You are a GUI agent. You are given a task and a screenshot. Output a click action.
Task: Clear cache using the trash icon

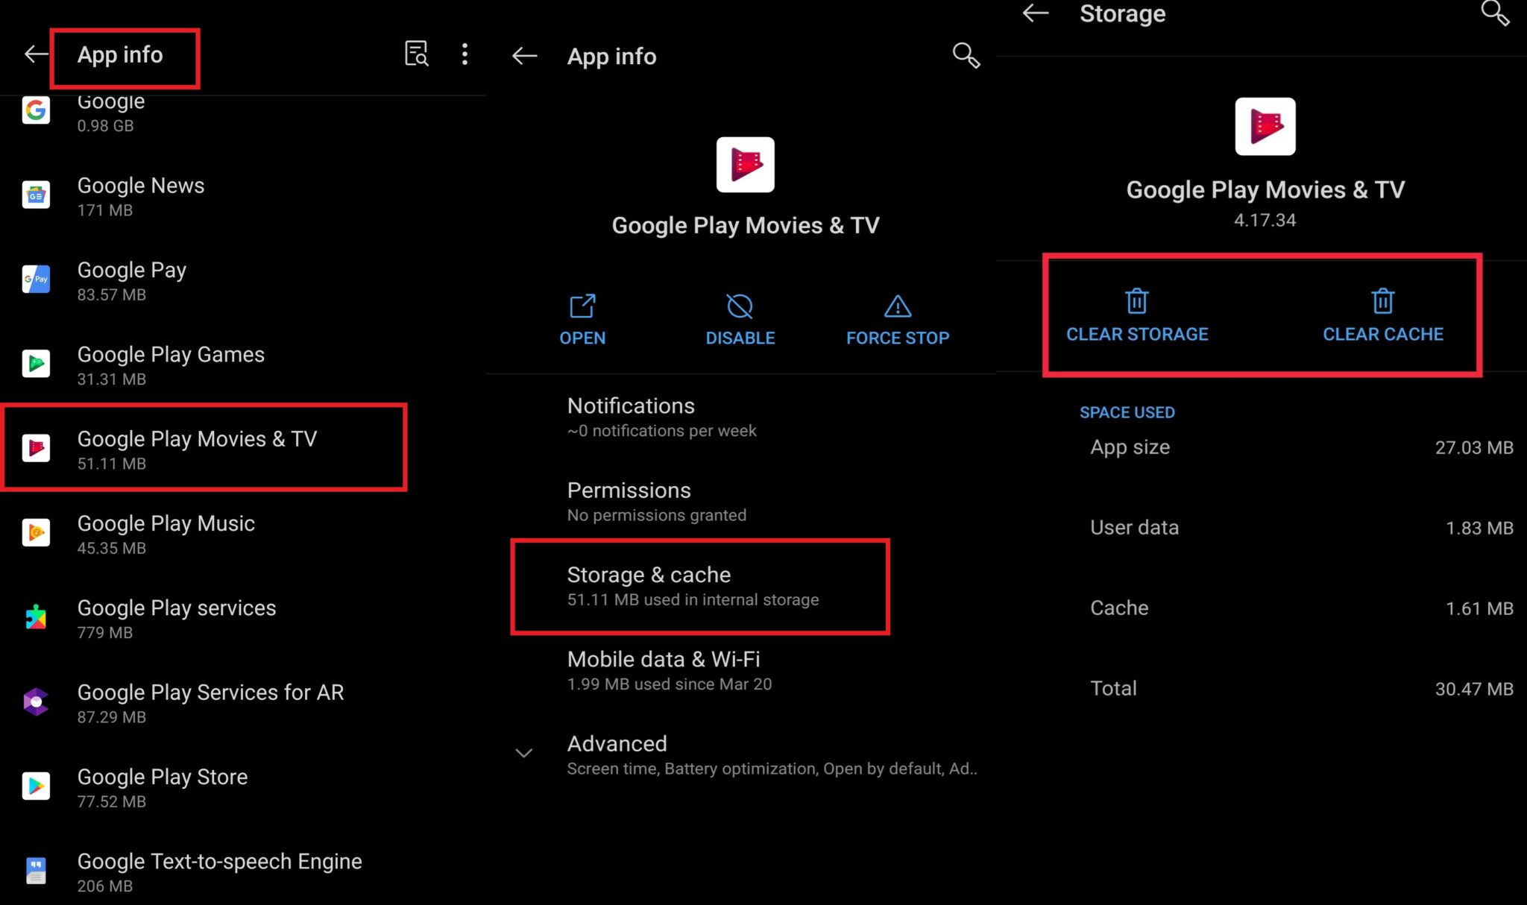pyautogui.click(x=1382, y=301)
